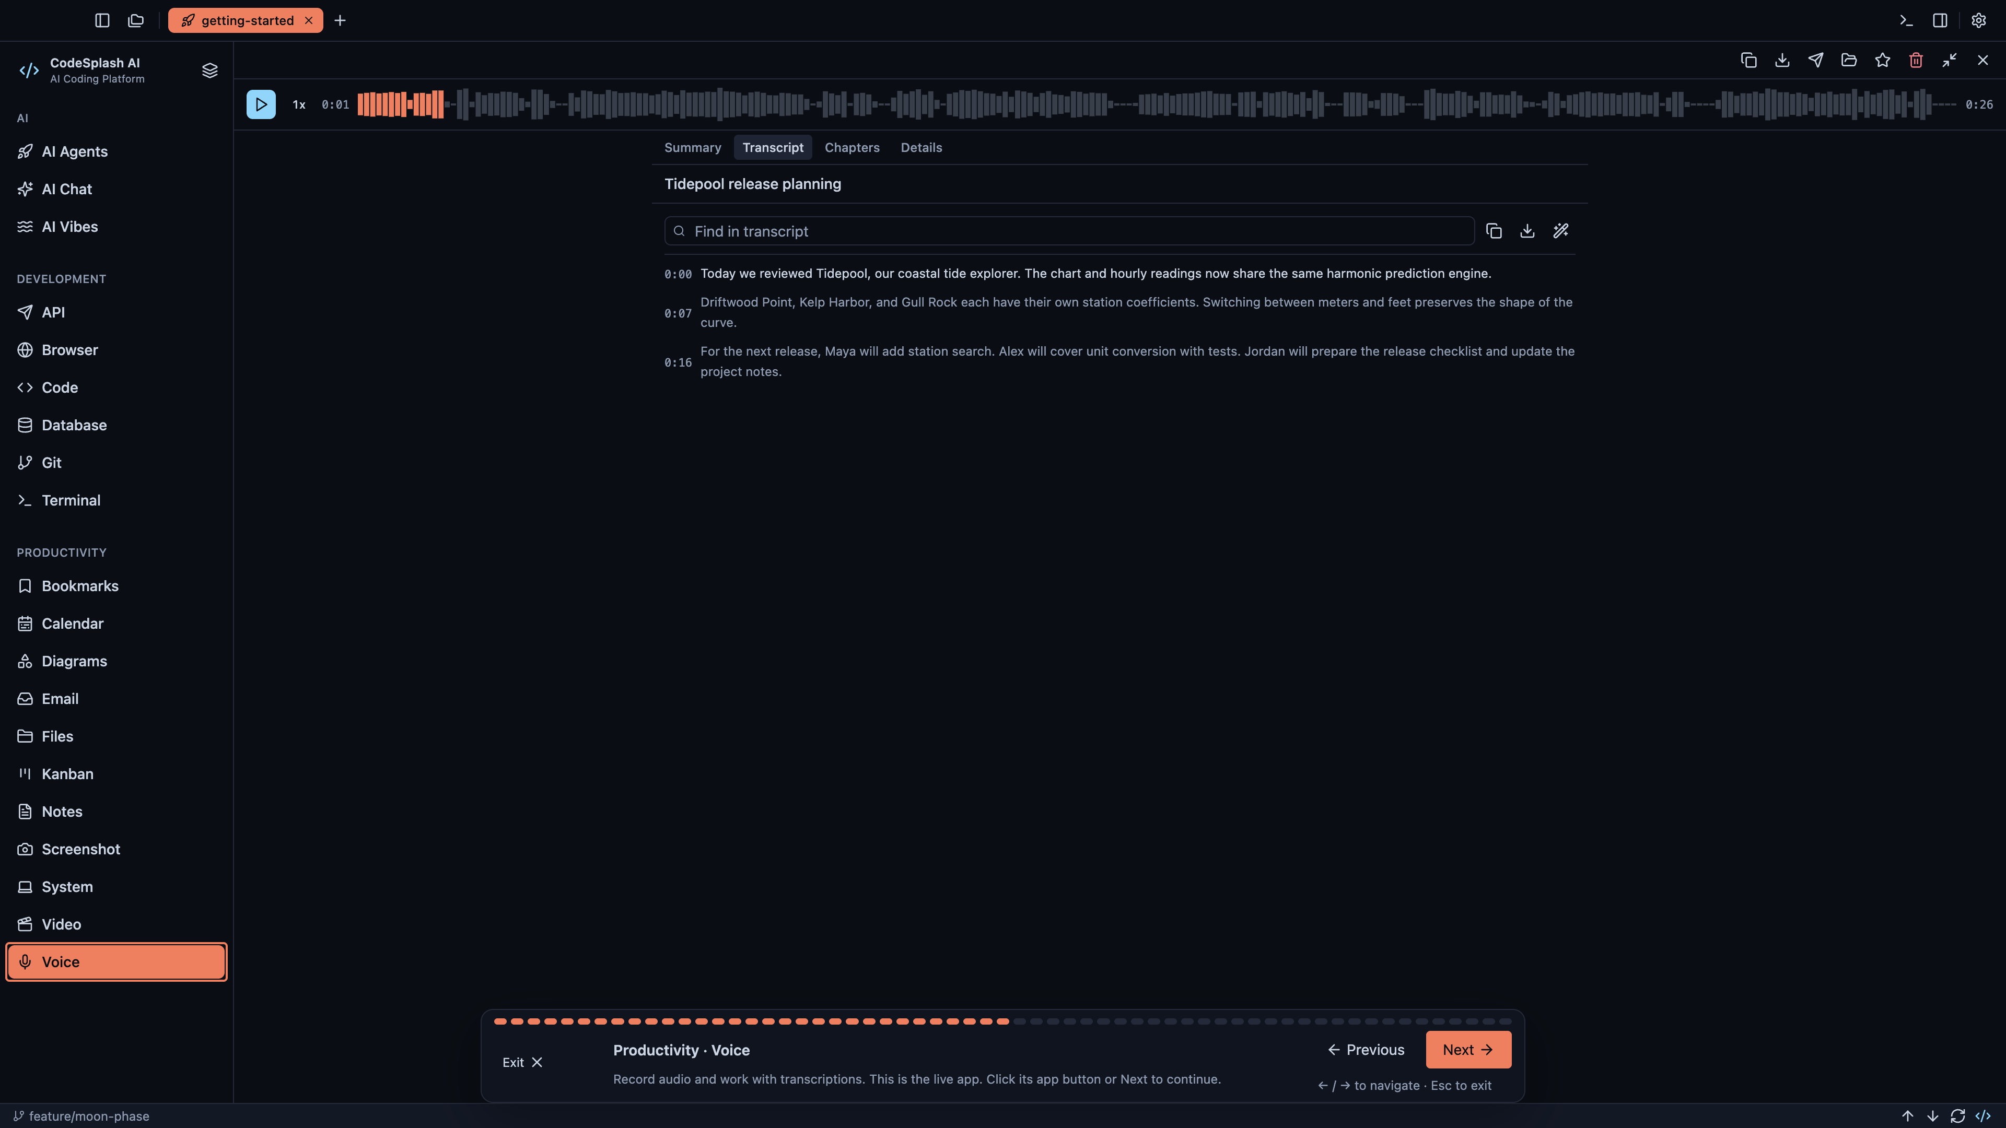Viewport: 2006px width, 1128px height.
Task: Download the transcript icon beside search
Action: (x=1527, y=230)
